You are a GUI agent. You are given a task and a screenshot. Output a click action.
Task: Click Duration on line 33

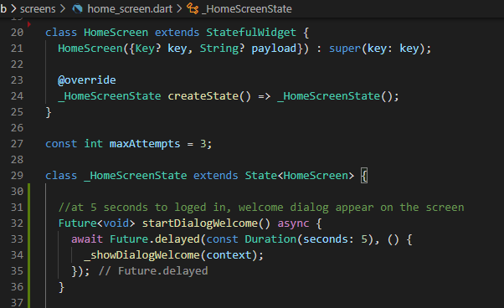click(x=270, y=239)
